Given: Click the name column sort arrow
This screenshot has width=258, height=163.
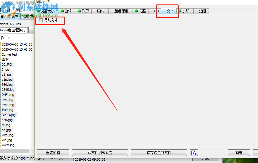Looking at the screenshot, I should coord(9,38).
